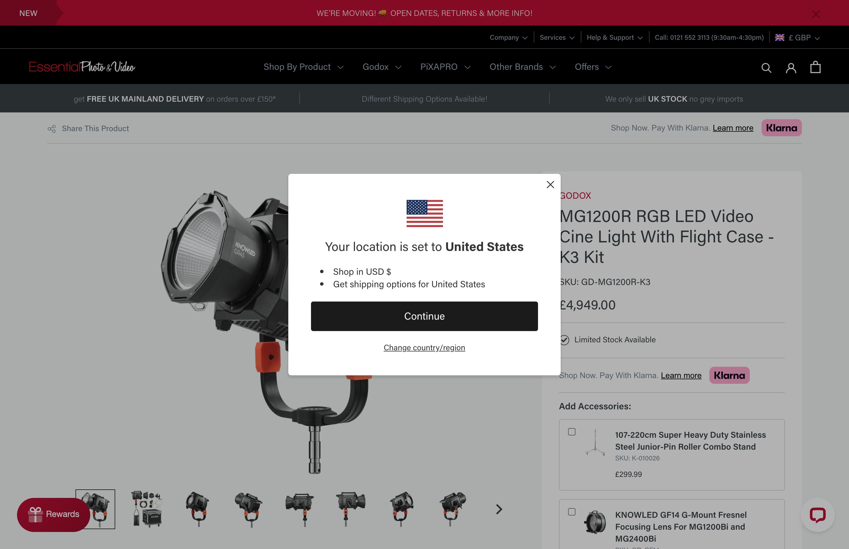The height and width of the screenshot is (549, 849).
Task: Dismiss the We're Moving announcement banner
Action: click(816, 14)
